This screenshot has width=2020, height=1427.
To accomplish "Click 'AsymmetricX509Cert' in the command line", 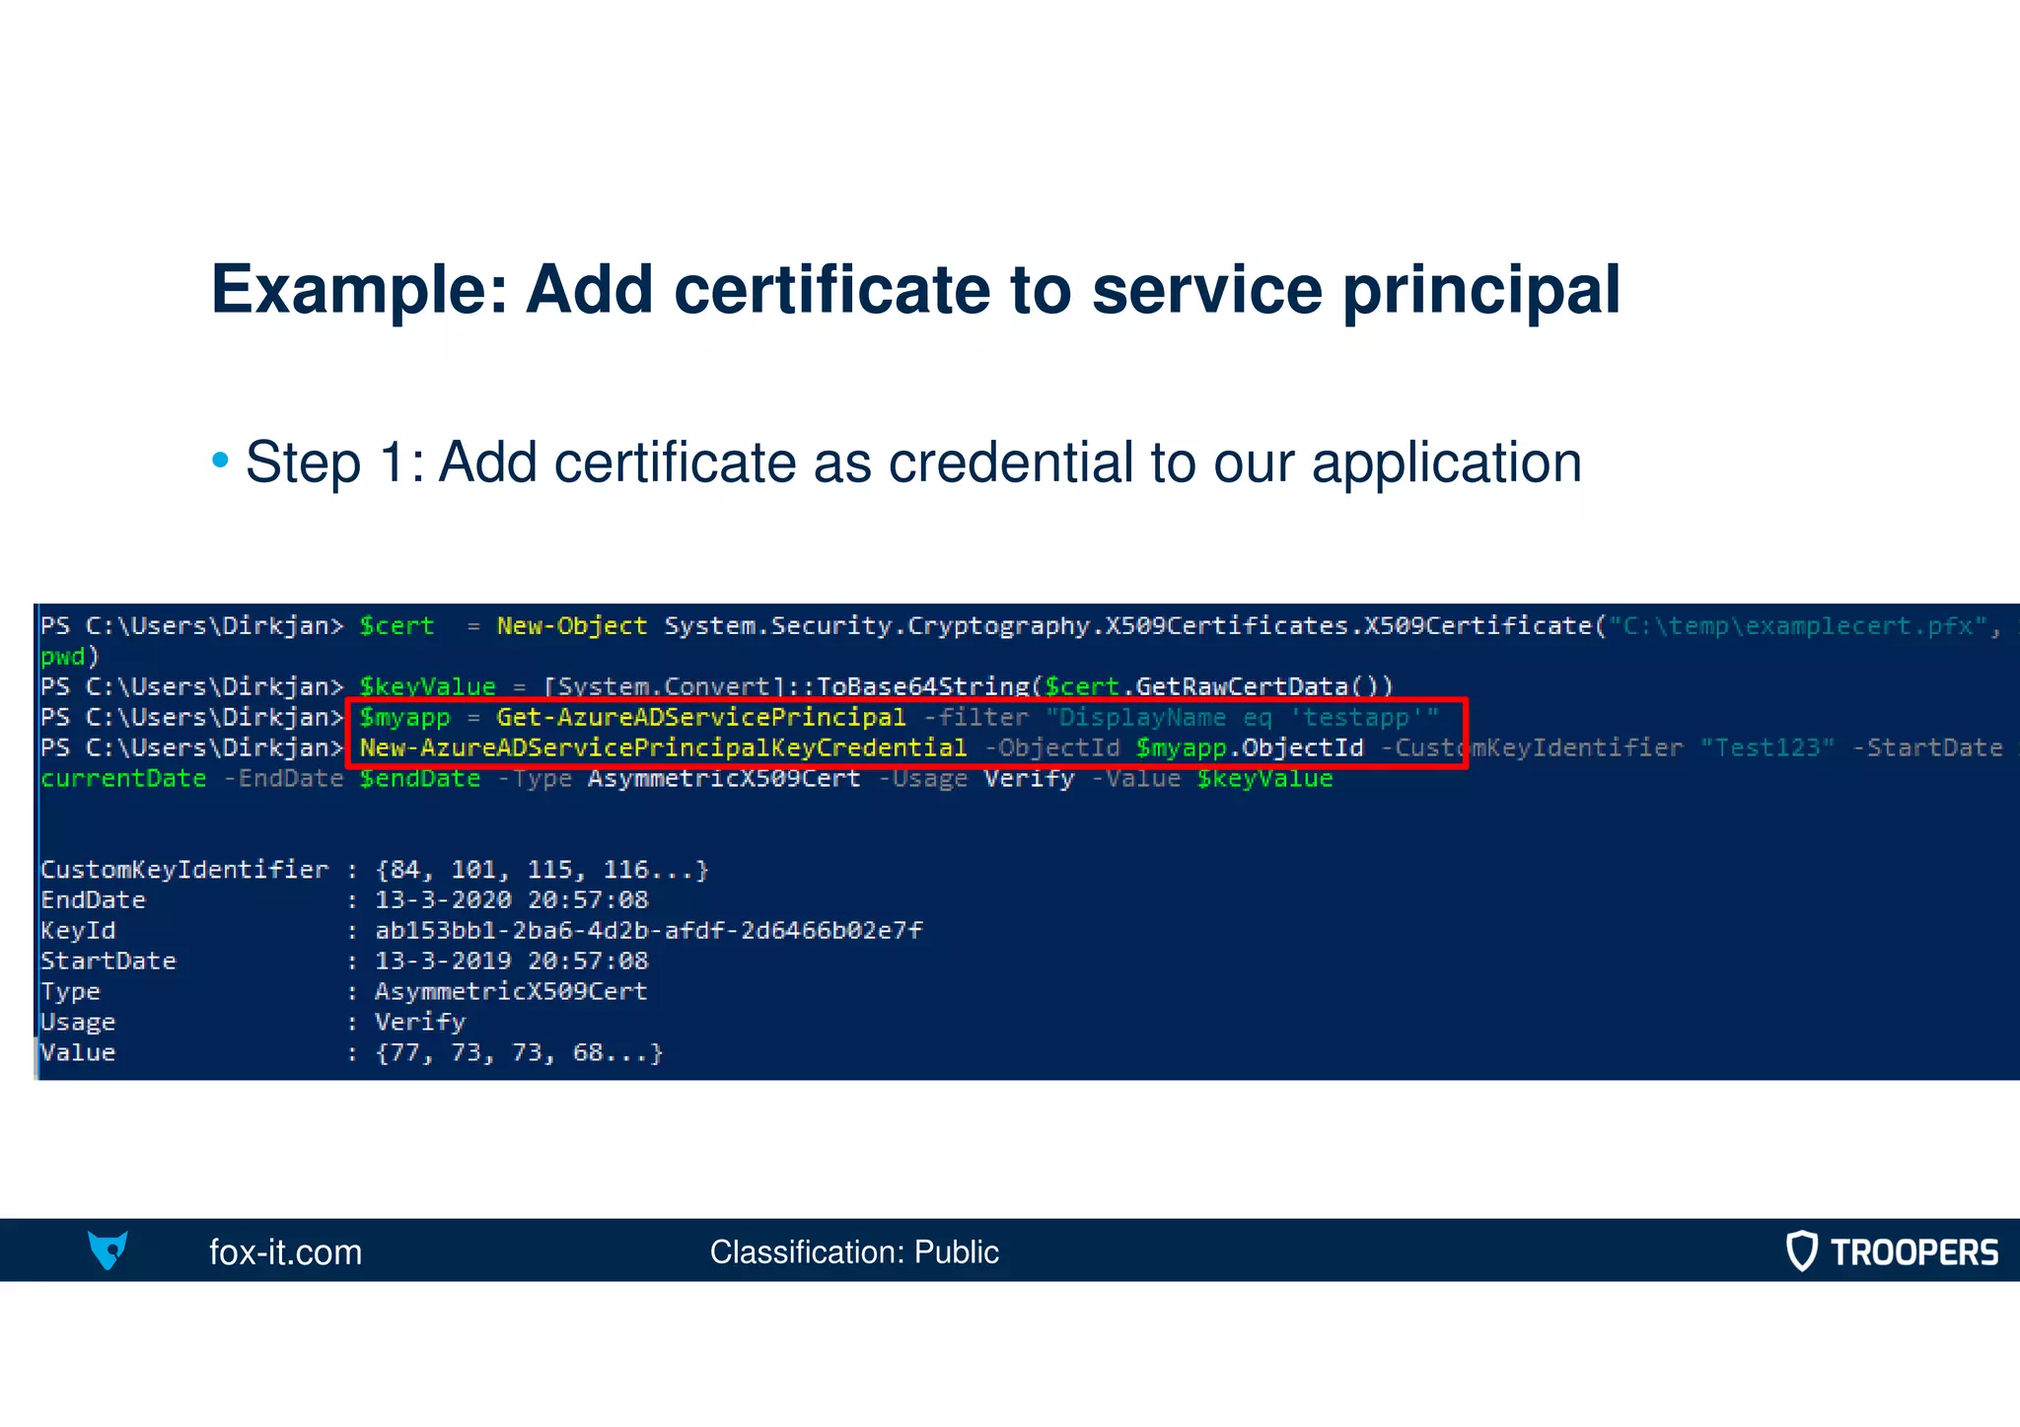I will (724, 778).
